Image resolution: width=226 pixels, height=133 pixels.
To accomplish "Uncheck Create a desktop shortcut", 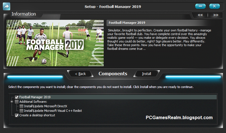I will [17, 115].
